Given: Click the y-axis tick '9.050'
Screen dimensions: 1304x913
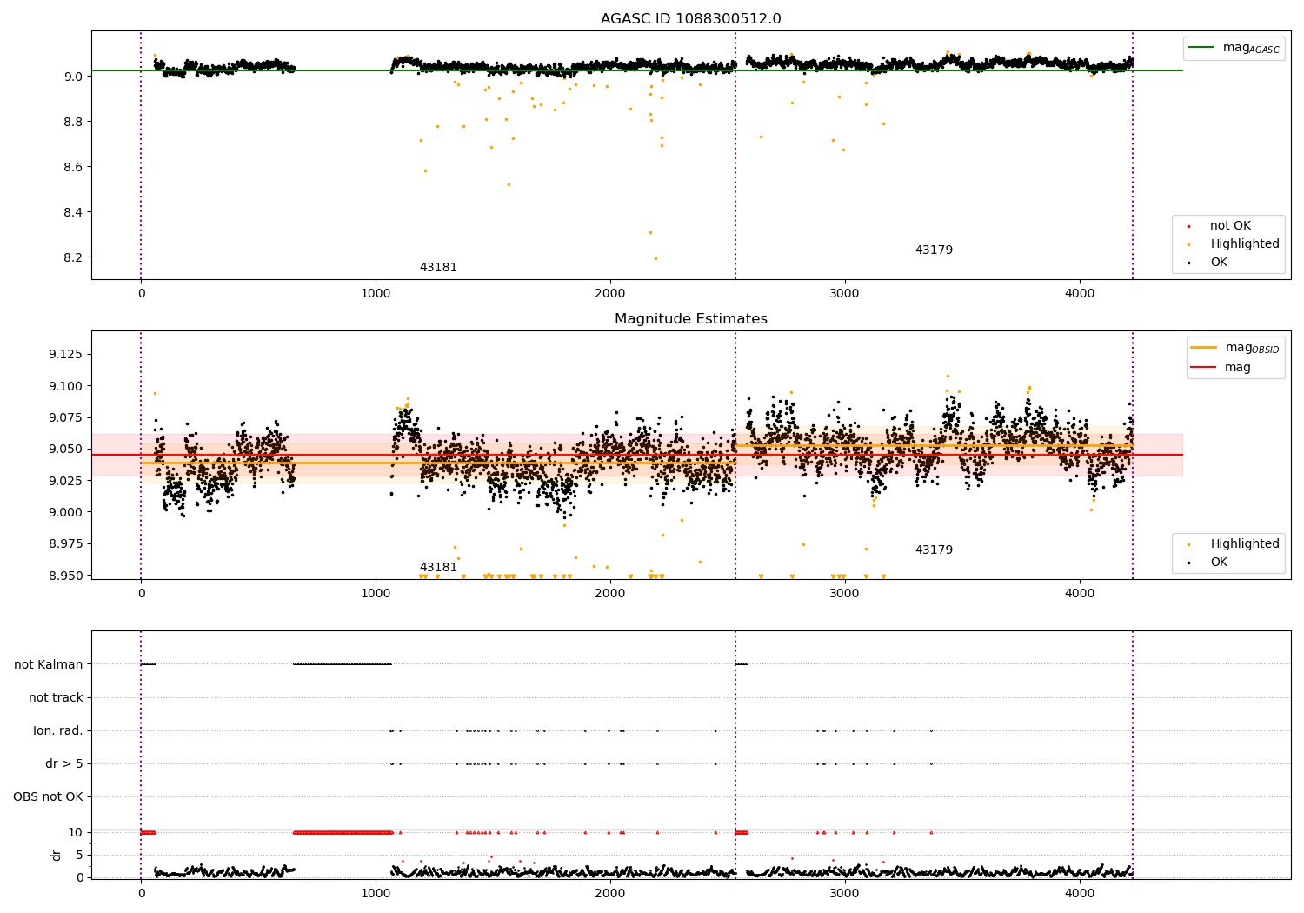Looking at the screenshot, I should (66, 450).
